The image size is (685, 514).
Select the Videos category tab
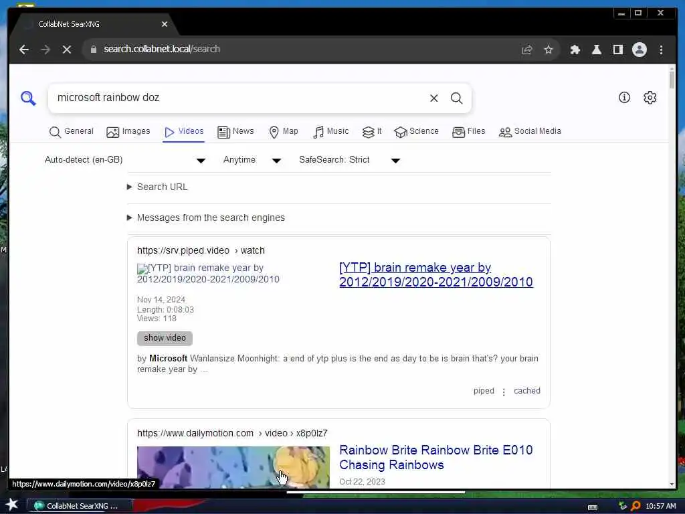click(184, 132)
